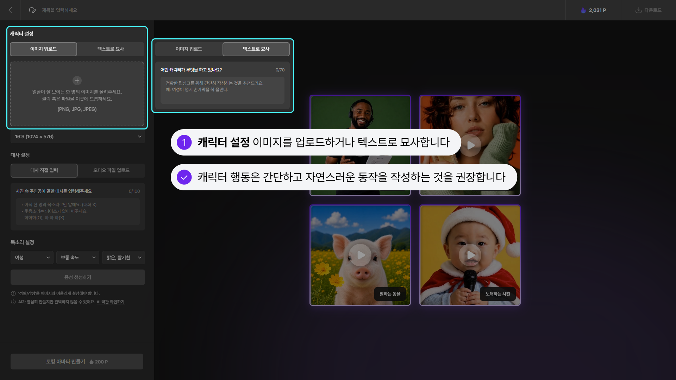This screenshot has height=380, width=676.
Task: Click the '캐릭터 설정' section heading
Action: [x=21, y=34]
